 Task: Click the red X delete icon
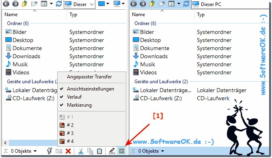point(68,151)
